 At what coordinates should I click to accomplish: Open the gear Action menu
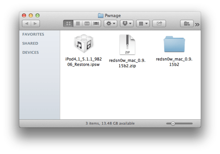coord(111,24)
